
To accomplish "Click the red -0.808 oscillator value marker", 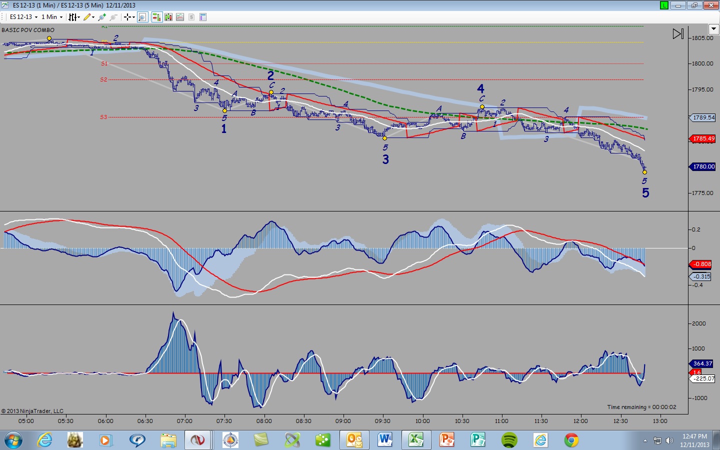I will click(x=701, y=264).
